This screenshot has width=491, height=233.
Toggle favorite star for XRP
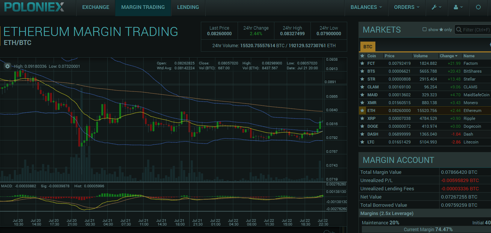point(362,118)
